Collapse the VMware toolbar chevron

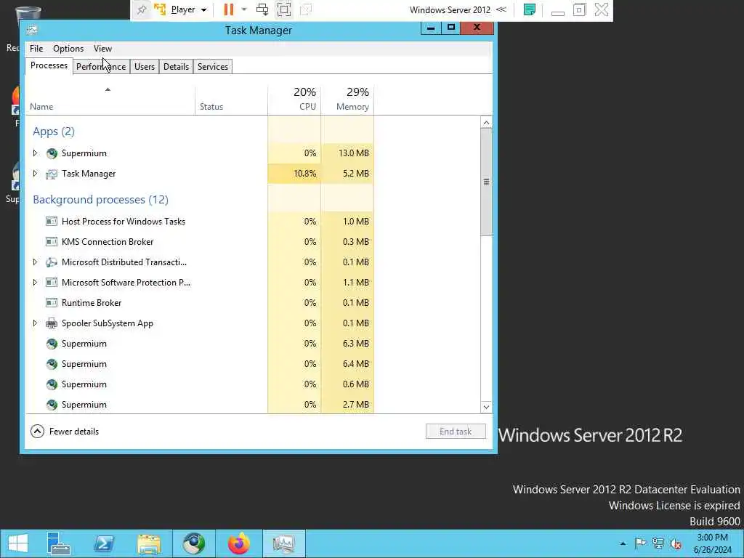click(x=501, y=9)
